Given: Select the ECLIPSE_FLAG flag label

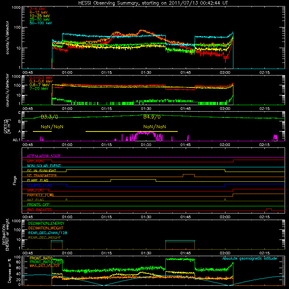Looking at the screenshot, I should [x=39, y=185].
